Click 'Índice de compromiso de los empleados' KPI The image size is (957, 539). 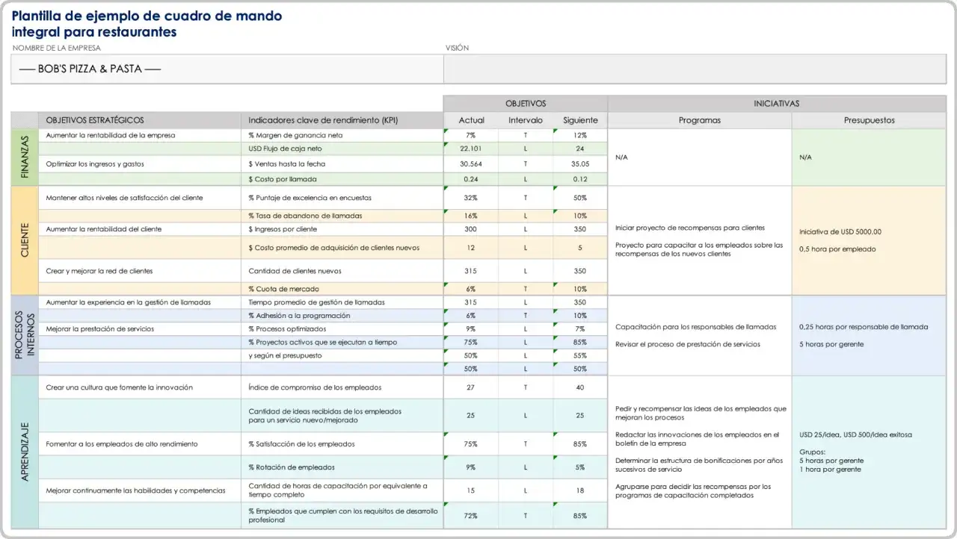(x=316, y=387)
